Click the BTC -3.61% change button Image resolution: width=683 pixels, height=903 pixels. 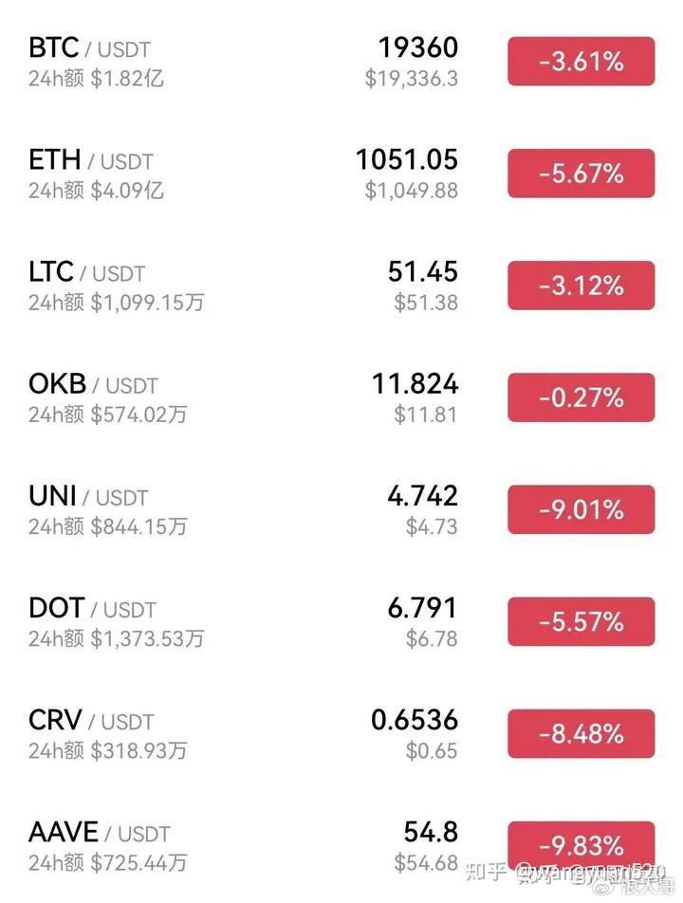581,63
